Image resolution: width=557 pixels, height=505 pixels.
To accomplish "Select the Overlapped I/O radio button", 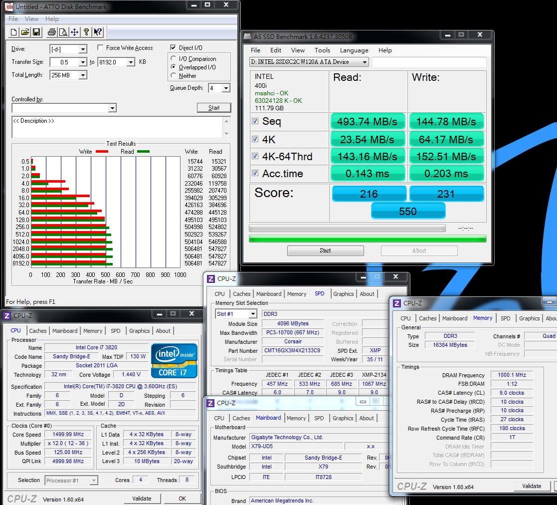I will tap(174, 67).
